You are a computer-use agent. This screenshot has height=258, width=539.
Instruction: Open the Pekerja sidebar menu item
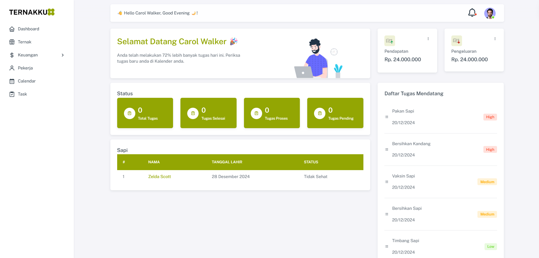coord(25,68)
